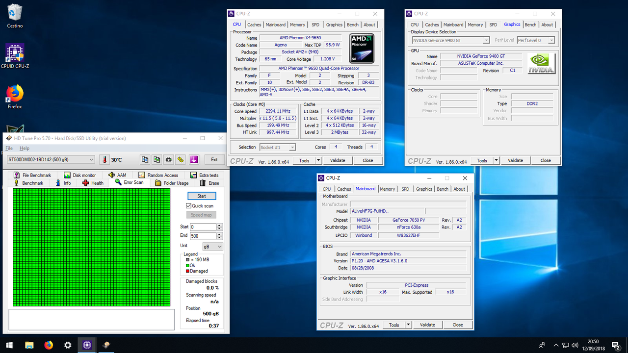This screenshot has height=353, width=628.
Task: Toggle Quick scan checkbox
Action: (189, 206)
